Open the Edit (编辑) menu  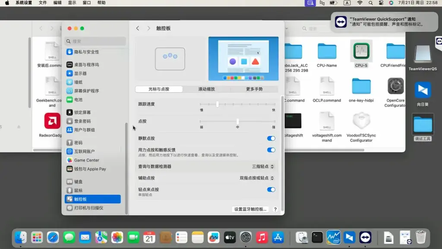click(x=57, y=3)
